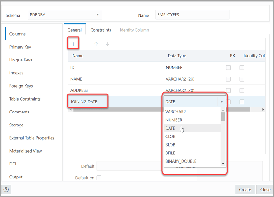Add a new column with the plus icon
The width and height of the screenshot is (274, 197).
click(x=73, y=44)
